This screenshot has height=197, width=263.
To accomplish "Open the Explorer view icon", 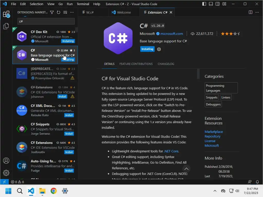I will point(6,26).
